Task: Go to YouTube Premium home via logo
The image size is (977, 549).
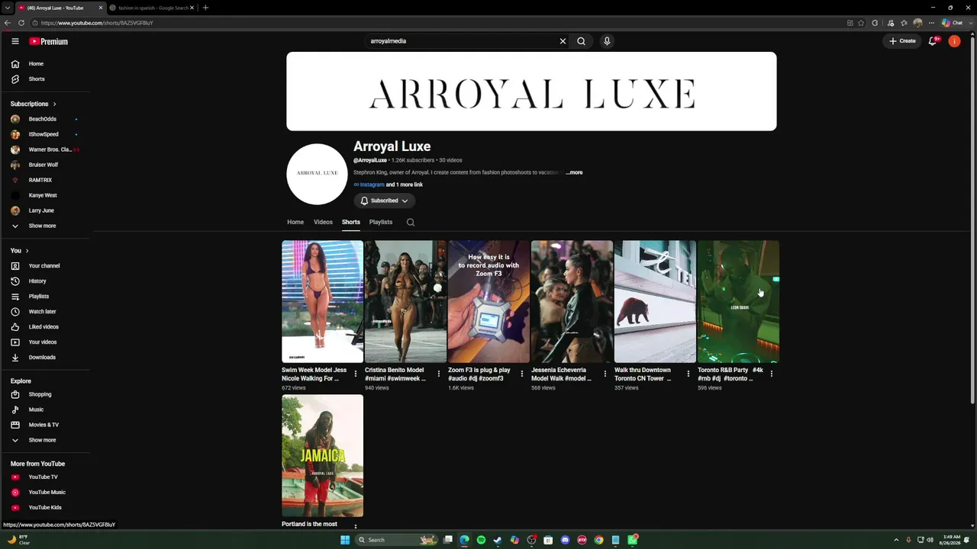Action: (49, 41)
